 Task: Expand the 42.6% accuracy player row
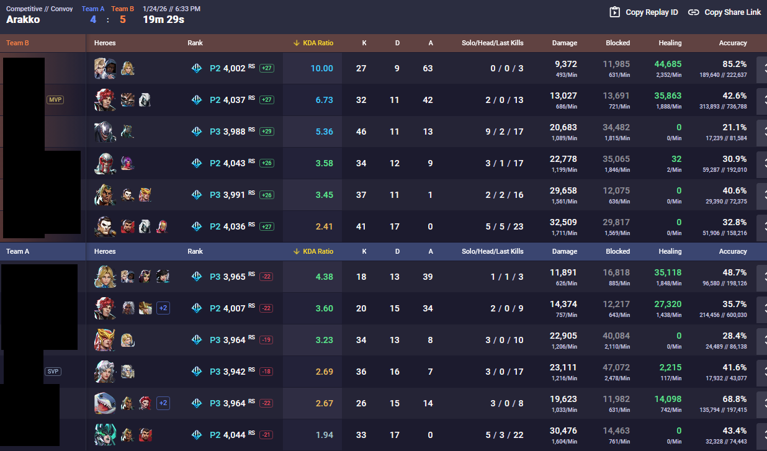(x=761, y=100)
